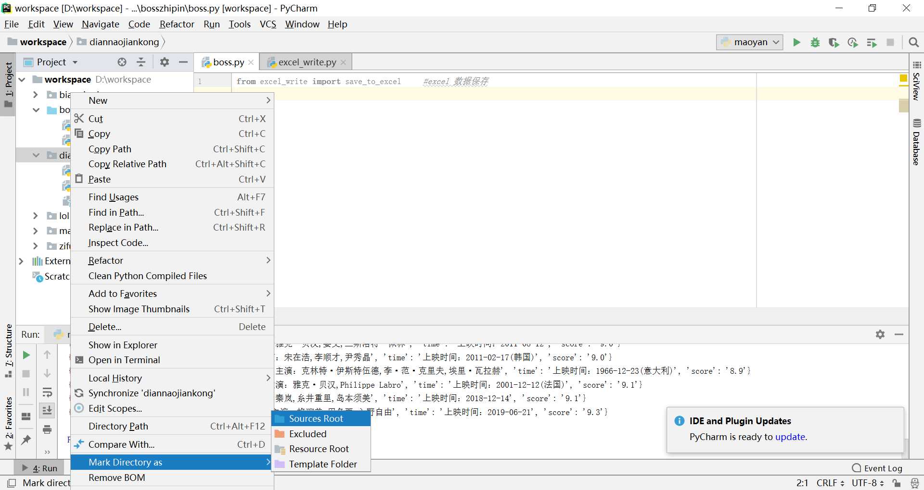Click diannaojiankong in navigation breadcrumb

118,42
